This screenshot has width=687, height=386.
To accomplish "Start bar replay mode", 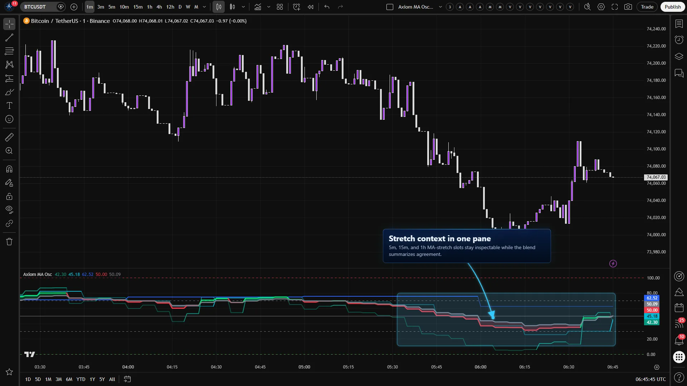I will point(311,7).
